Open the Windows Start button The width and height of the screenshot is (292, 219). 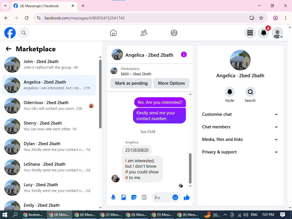tap(5, 215)
